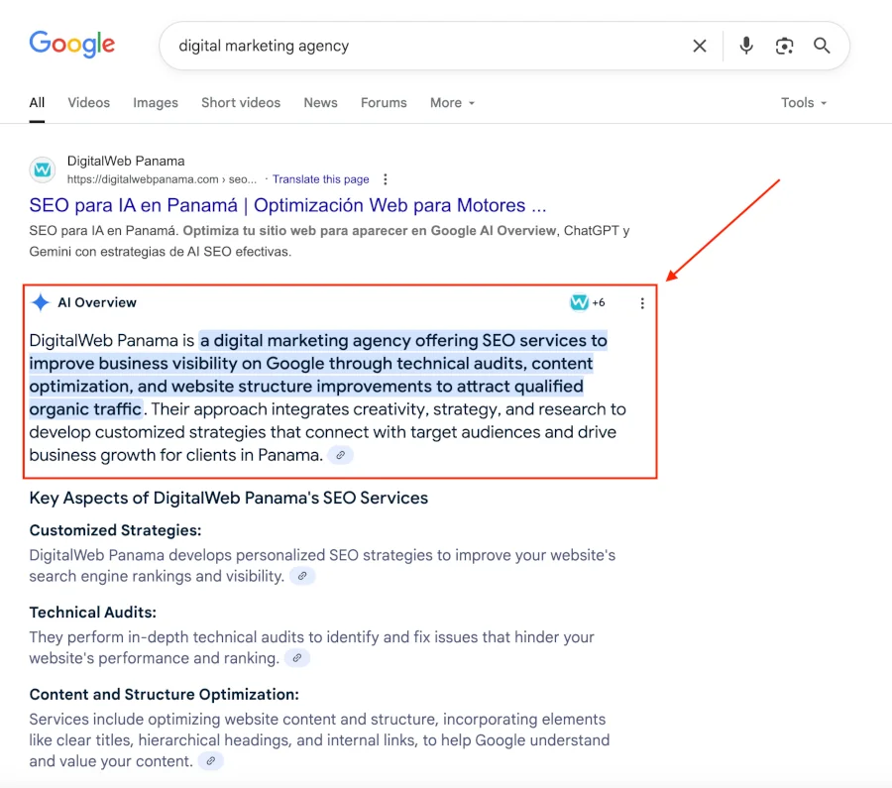The image size is (892, 788).
Task: Switch to the Images tab
Action: tap(156, 103)
